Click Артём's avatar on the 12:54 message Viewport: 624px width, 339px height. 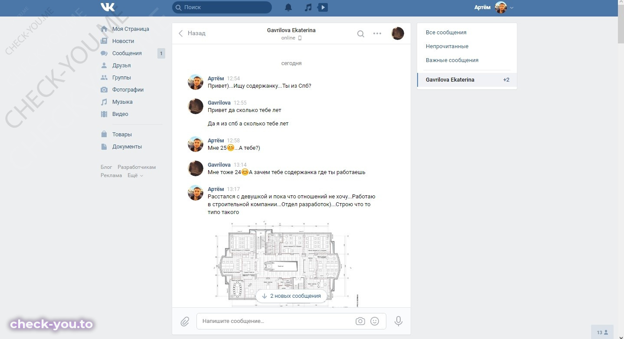tap(196, 82)
